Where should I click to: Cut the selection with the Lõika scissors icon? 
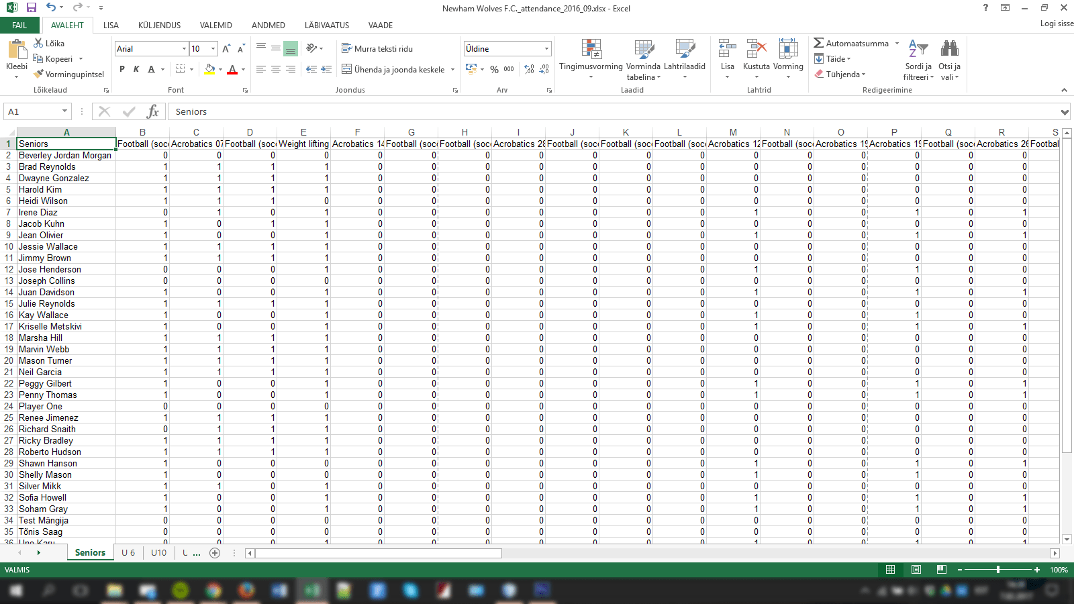tap(39, 43)
